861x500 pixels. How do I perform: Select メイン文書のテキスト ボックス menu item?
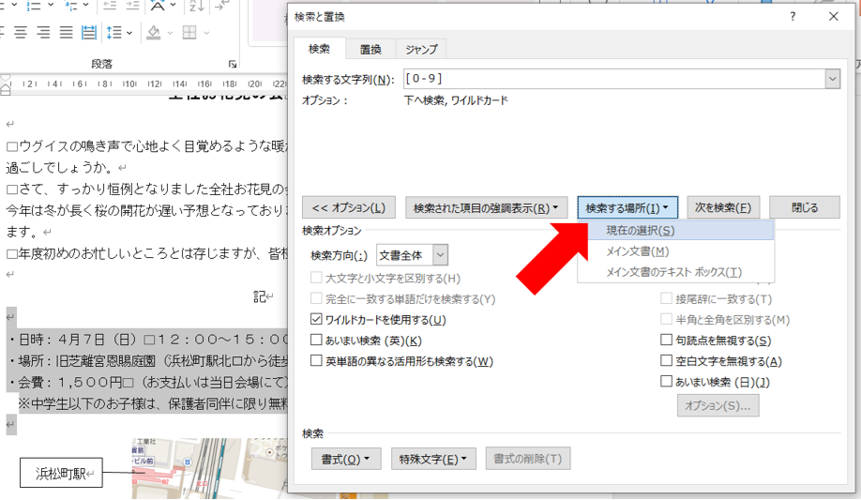pyautogui.click(x=676, y=272)
